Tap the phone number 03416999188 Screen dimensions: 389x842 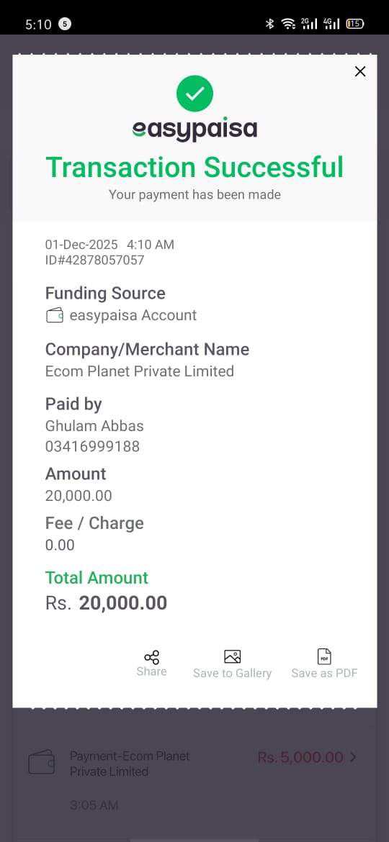[92, 446]
